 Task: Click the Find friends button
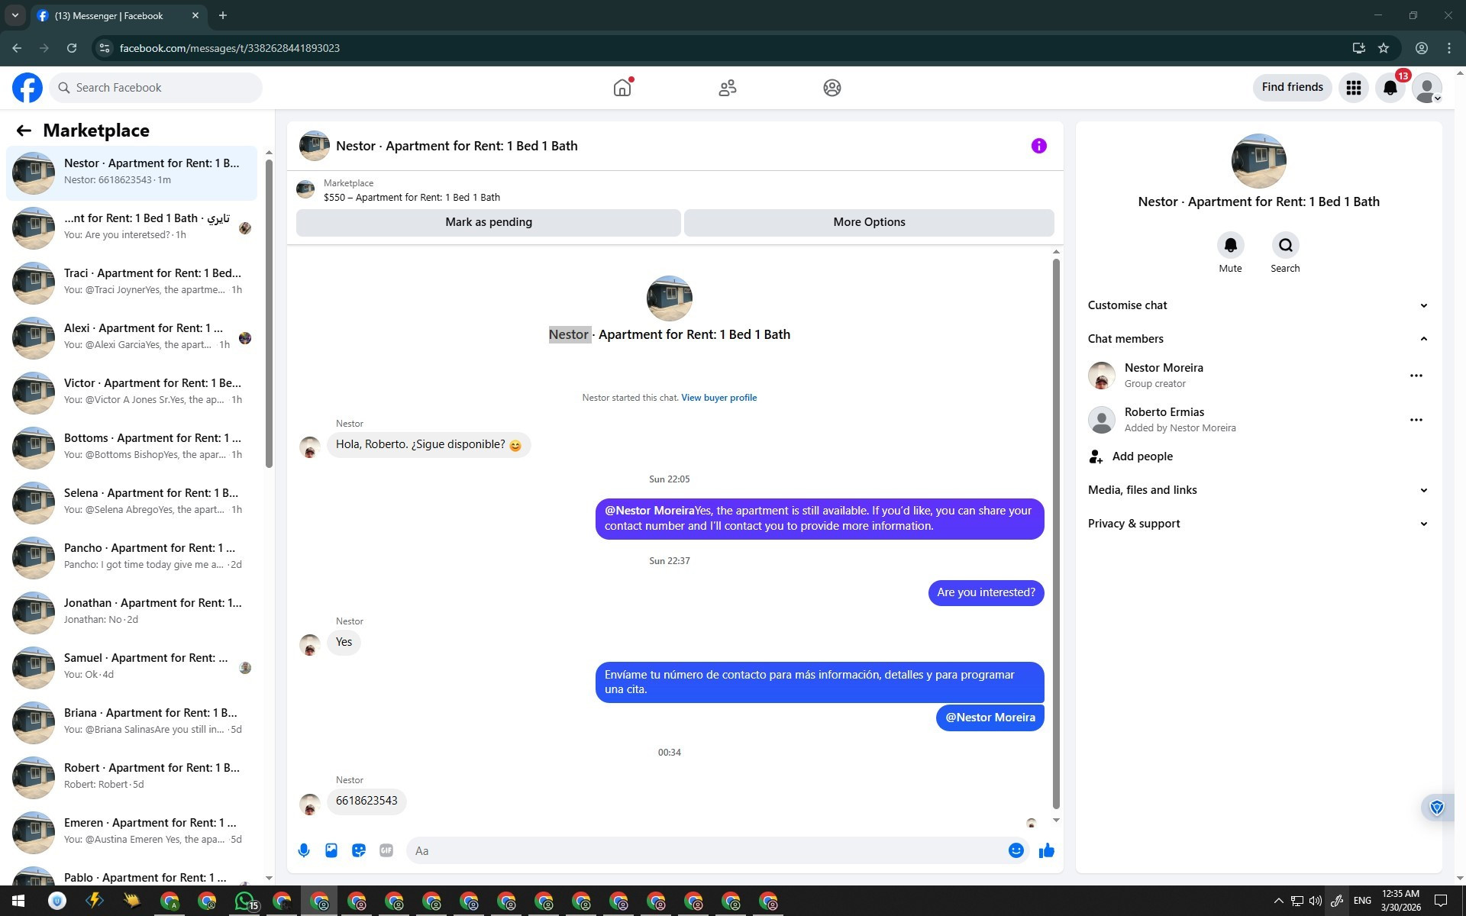1292,88
